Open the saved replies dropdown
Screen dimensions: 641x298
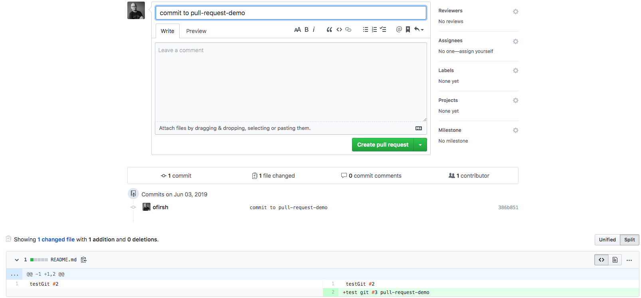pyautogui.click(x=419, y=29)
